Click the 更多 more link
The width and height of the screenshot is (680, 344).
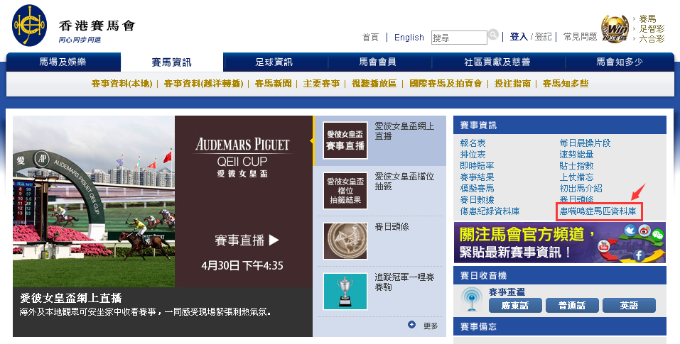point(431,326)
